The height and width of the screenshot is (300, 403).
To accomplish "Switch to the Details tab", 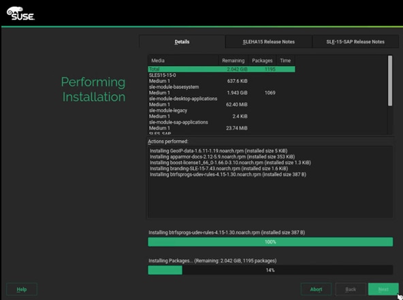I will click(x=182, y=41).
